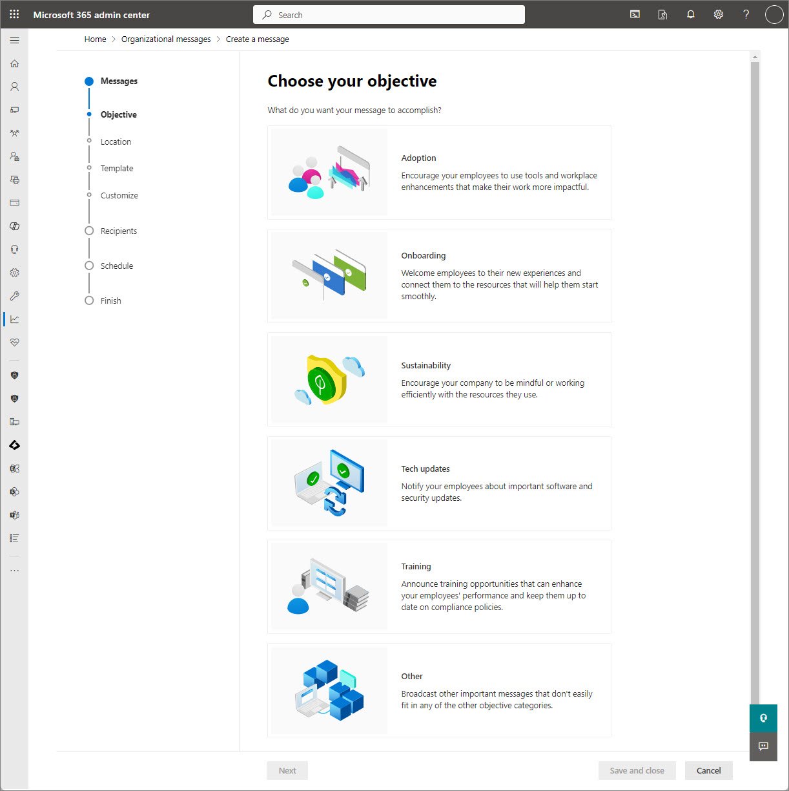
Task: Open the Support headset icon
Action: coord(14,249)
